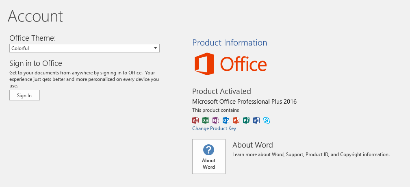Click the 'This product contains' label
The width and height of the screenshot is (410, 187).
pyautogui.click(x=215, y=110)
